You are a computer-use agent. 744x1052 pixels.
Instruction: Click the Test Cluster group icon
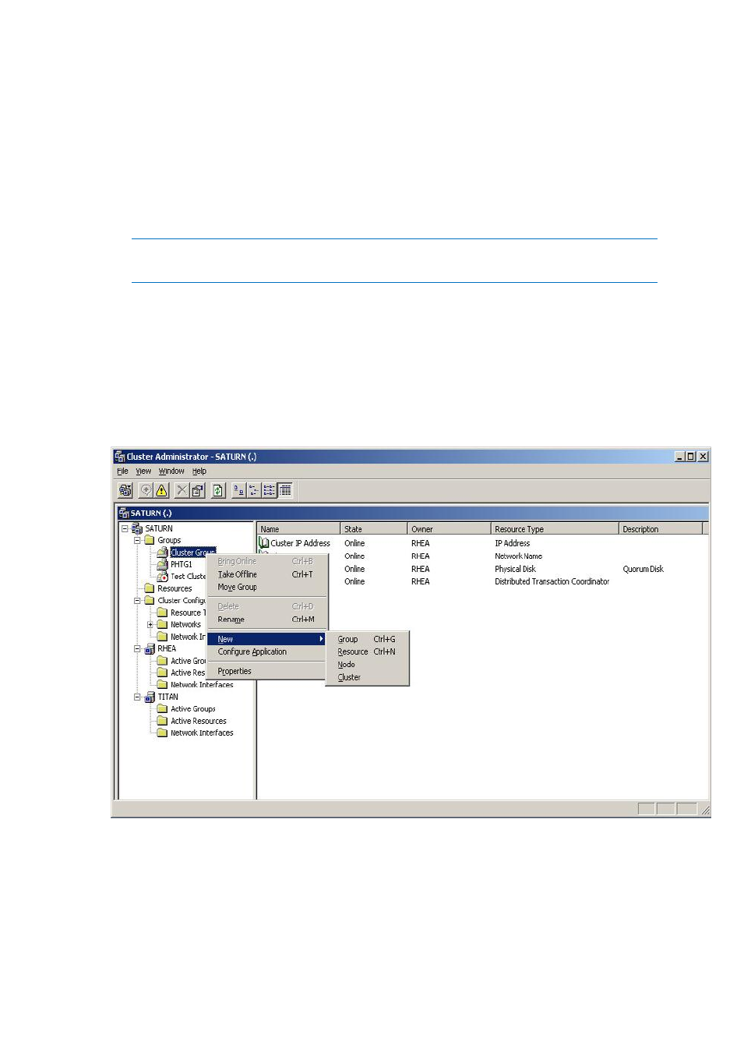pyautogui.click(x=162, y=577)
